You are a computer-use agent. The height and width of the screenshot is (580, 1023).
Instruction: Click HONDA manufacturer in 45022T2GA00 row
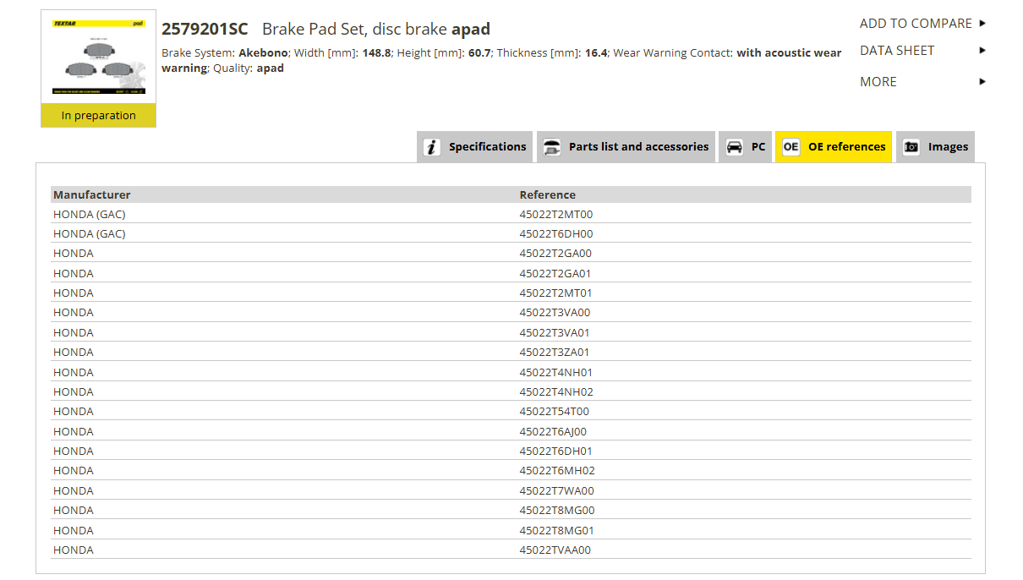(x=74, y=254)
